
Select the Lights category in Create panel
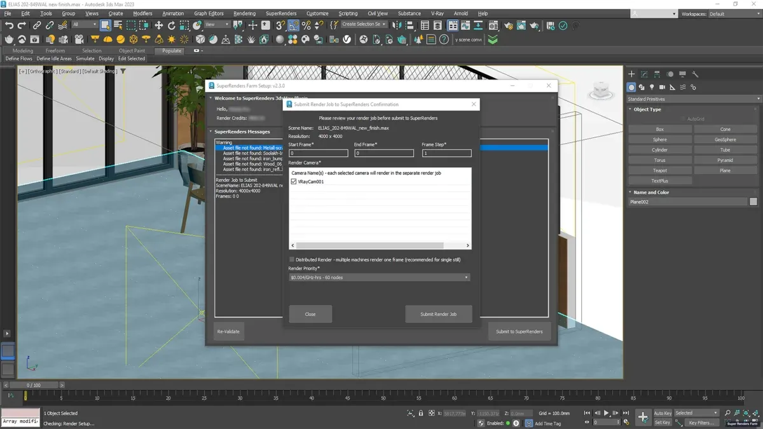click(652, 87)
